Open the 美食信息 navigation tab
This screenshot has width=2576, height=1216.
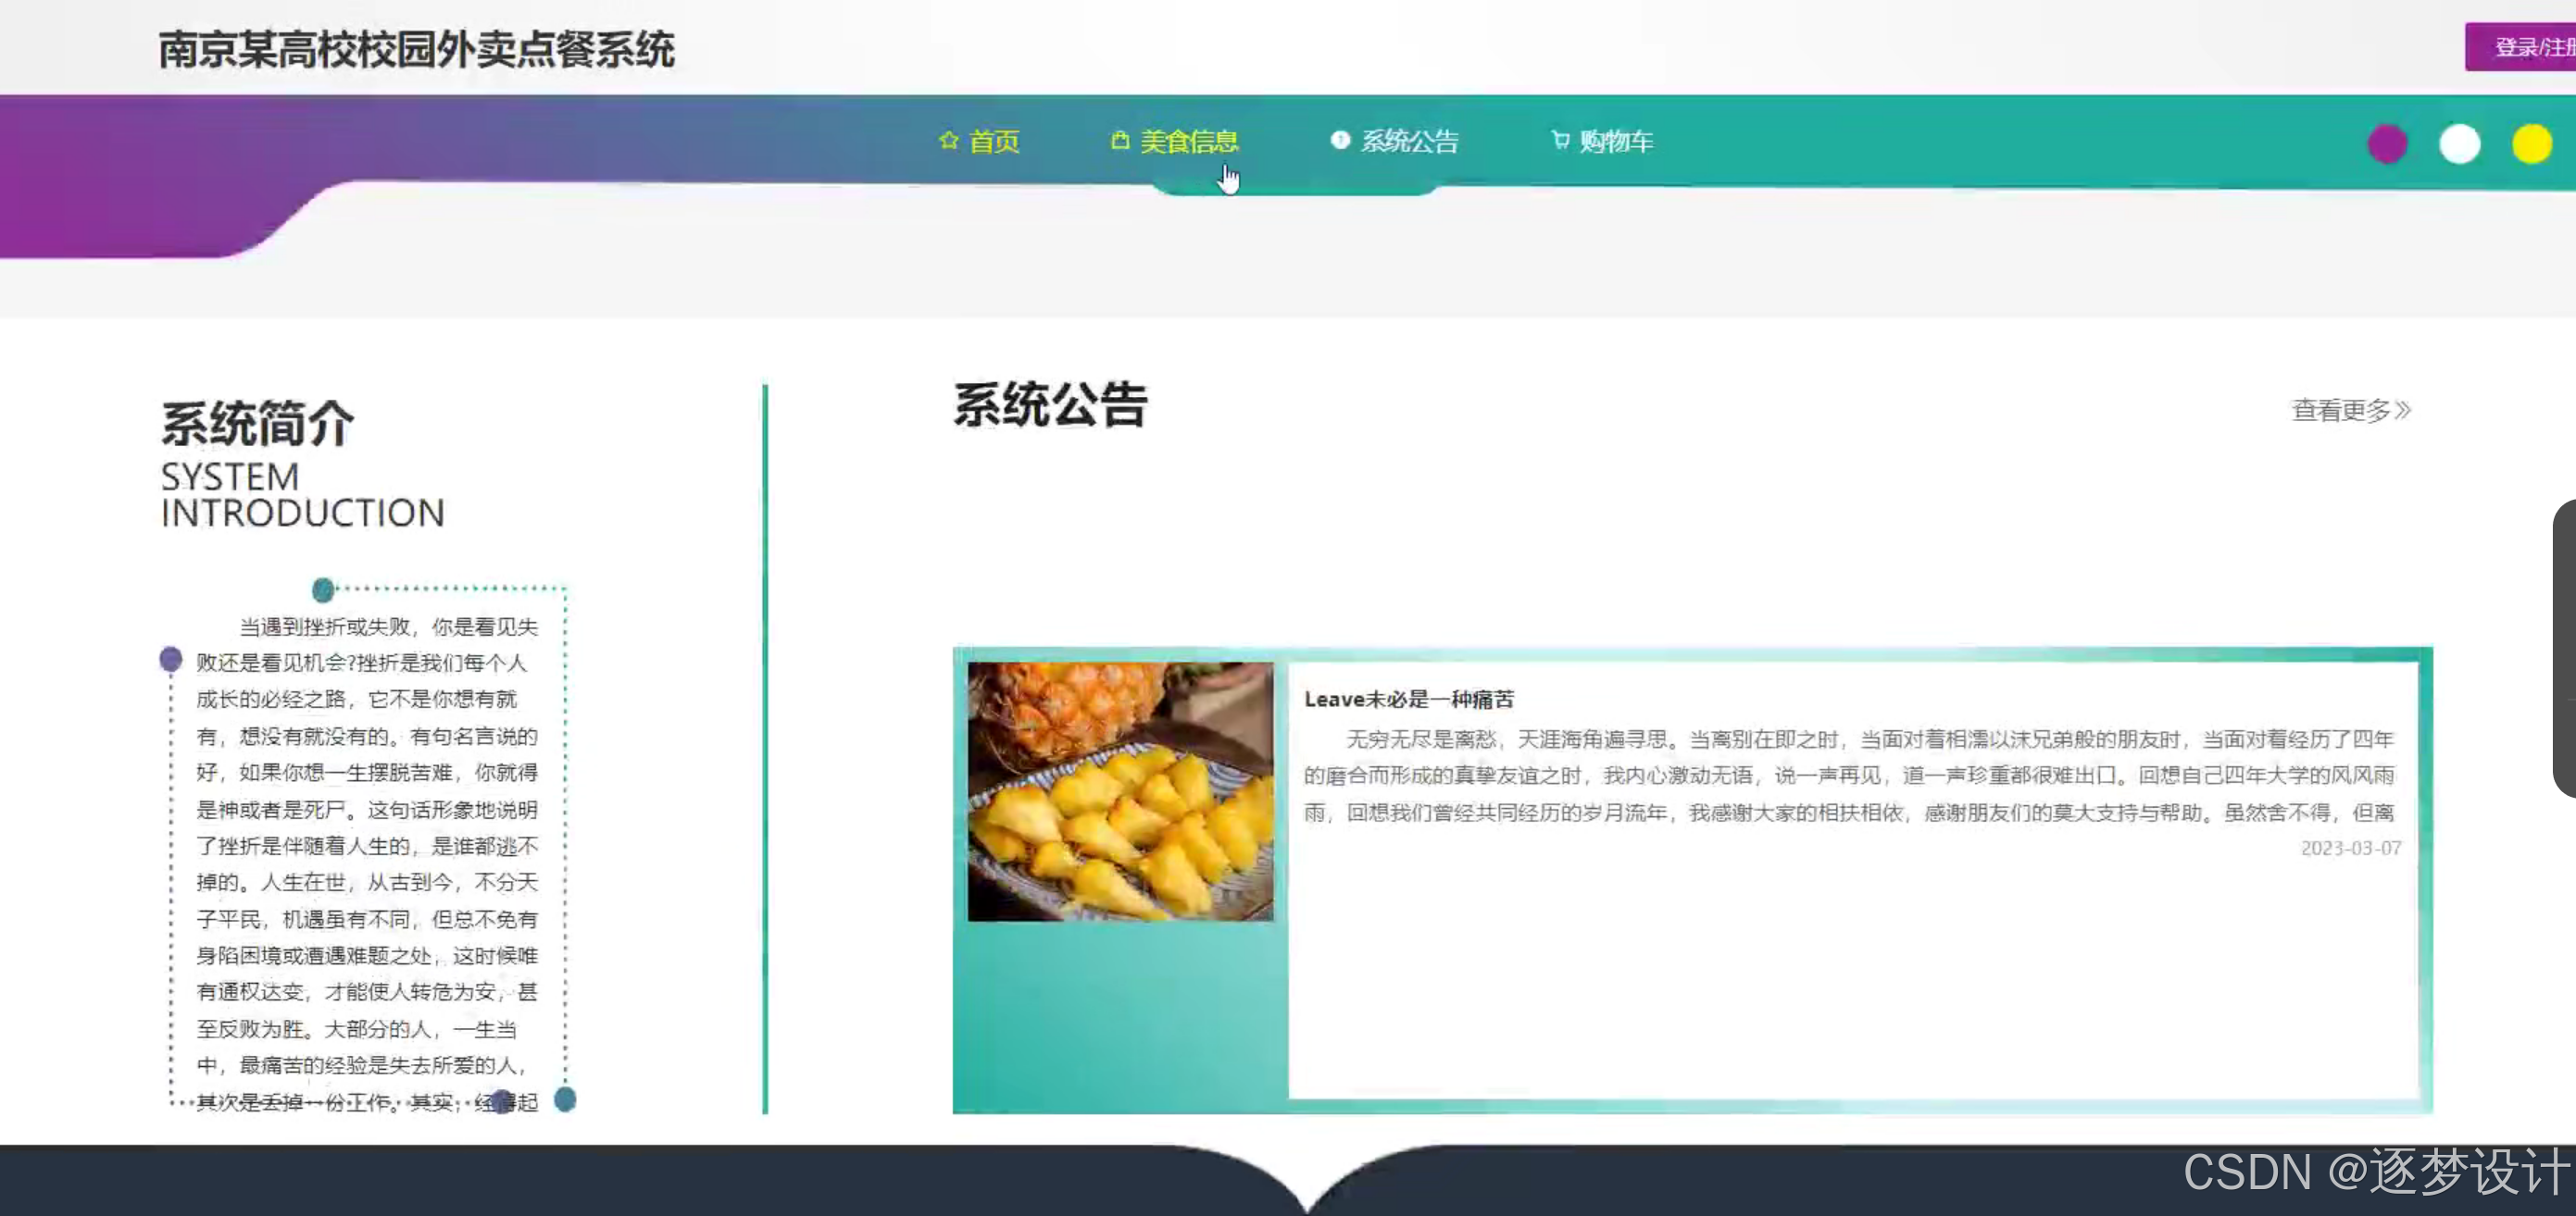(x=1190, y=141)
